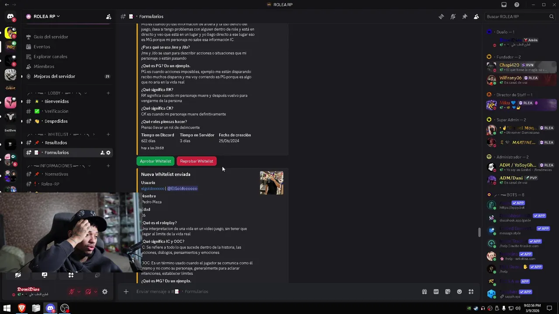
Task: Open OBS Studio in the taskbar
Action: click(65, 308)
